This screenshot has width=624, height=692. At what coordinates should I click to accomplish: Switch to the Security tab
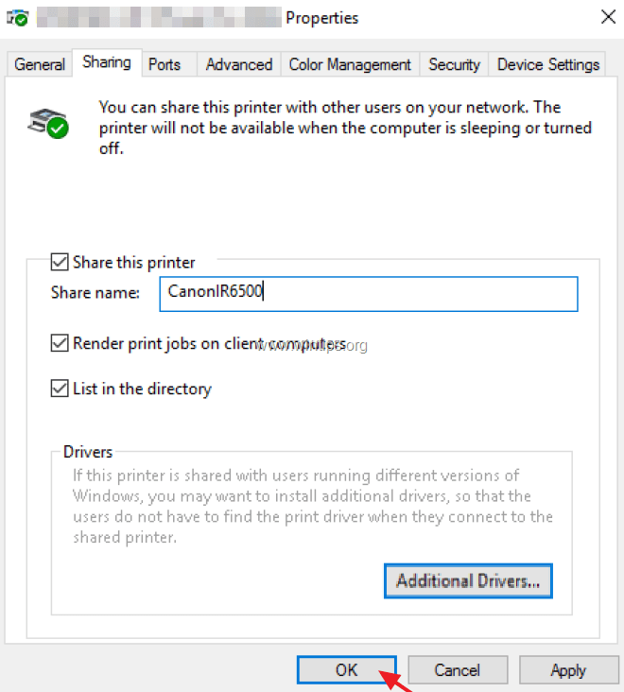pos(454,65)
